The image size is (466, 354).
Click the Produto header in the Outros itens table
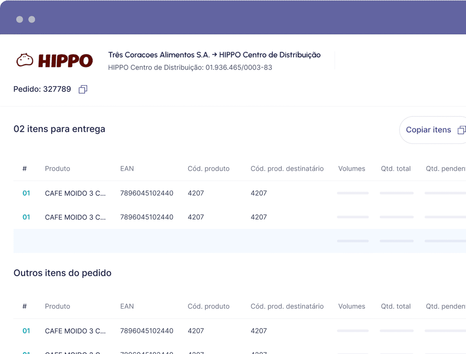click(x=58, y=307)
